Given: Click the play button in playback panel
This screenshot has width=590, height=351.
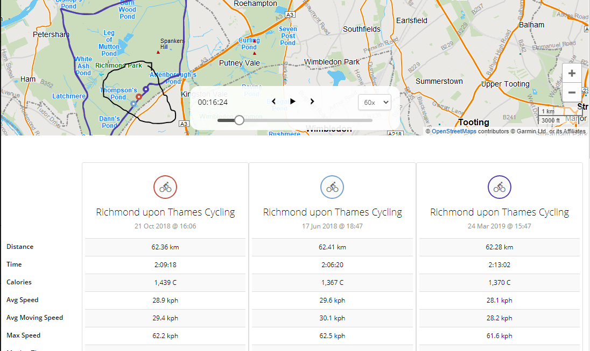Looking at the screenshot, I should [x=293, y=102].
